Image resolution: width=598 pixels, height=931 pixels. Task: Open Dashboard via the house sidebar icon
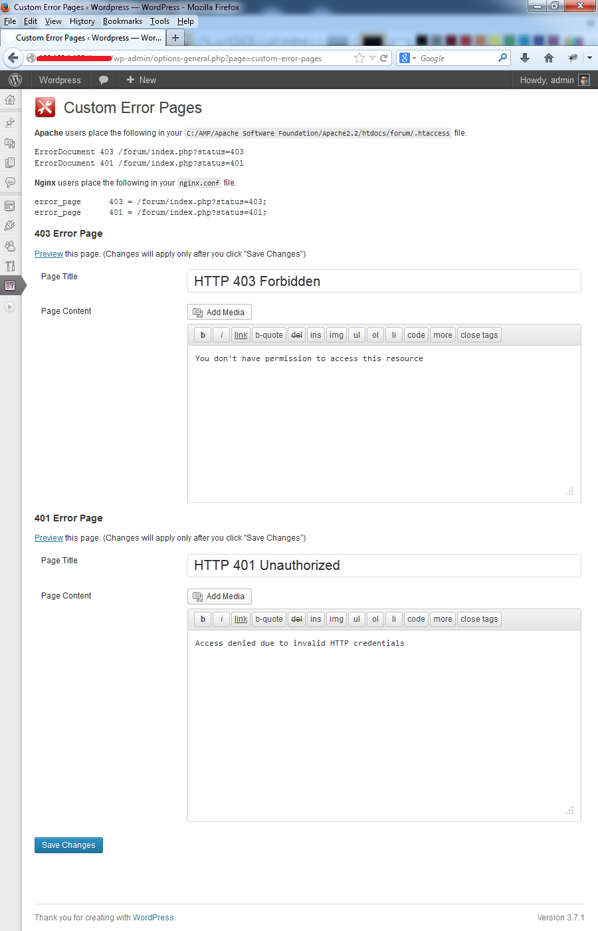pyautogui.click(x=10, y=100)
